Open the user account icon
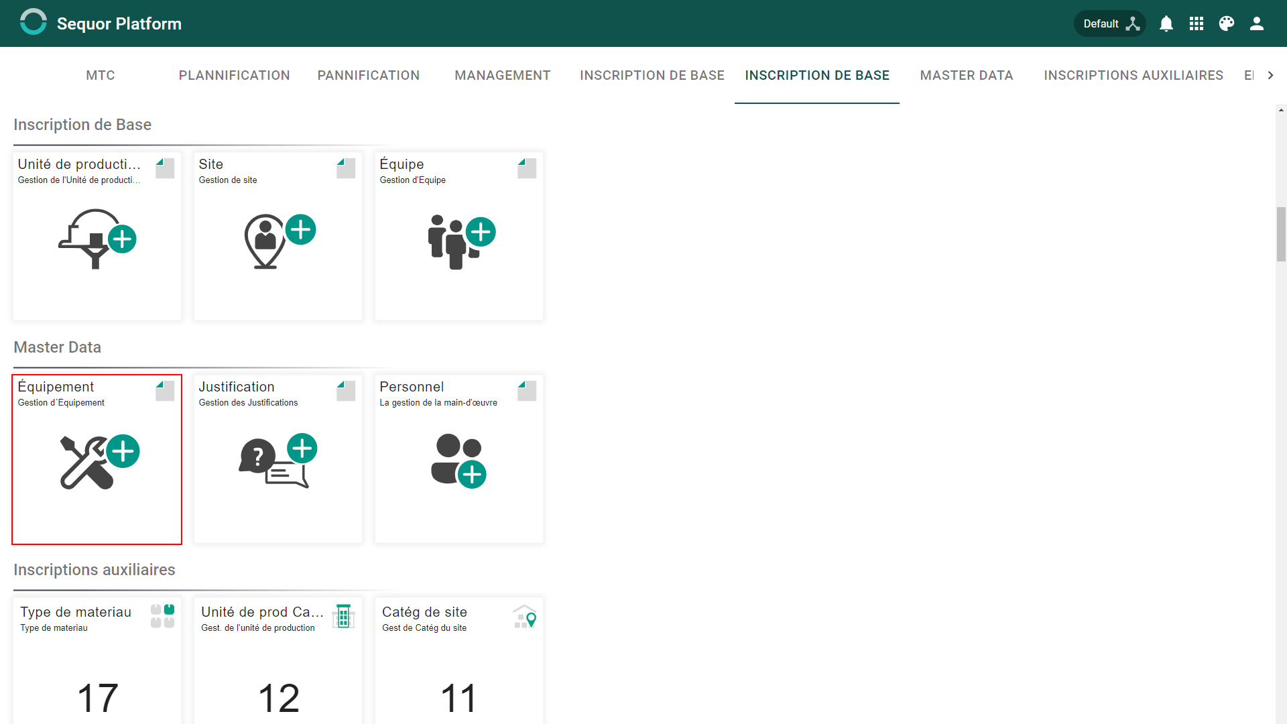The width and height of the screenshot is (1287, 724). point(1257,23)
